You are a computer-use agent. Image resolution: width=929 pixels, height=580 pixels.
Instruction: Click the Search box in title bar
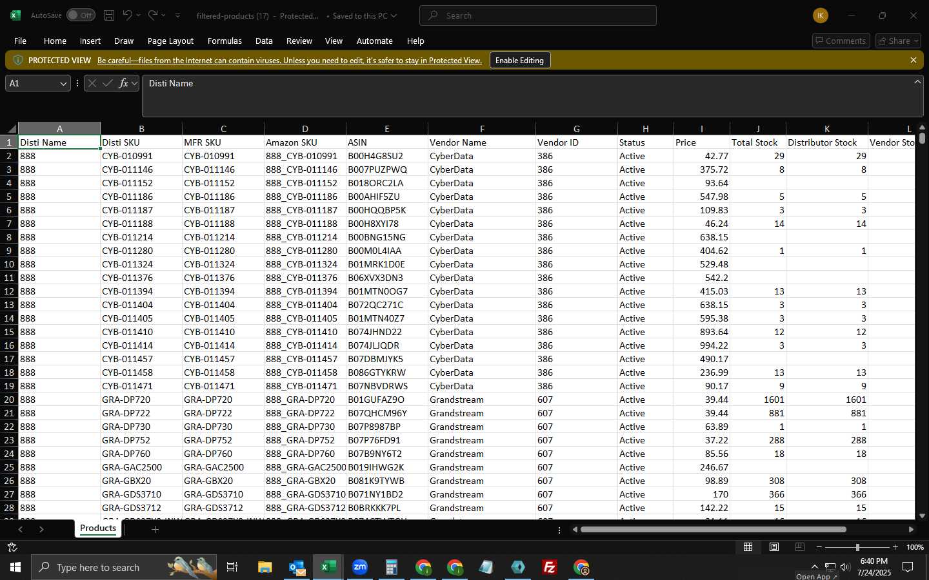tap(538, 15)
